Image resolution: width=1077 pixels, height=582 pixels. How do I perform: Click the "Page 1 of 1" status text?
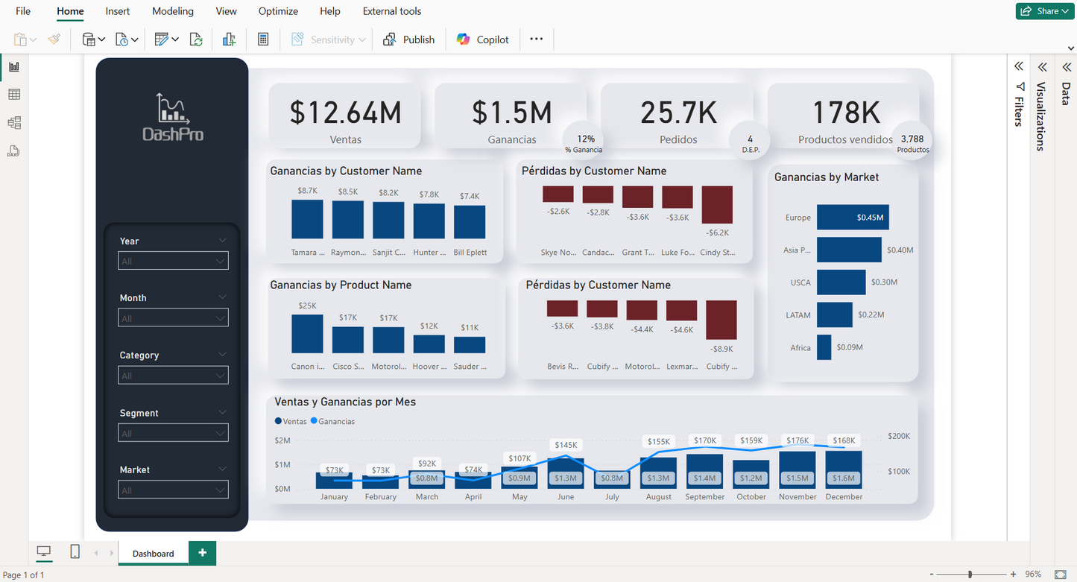pos(24,575)
